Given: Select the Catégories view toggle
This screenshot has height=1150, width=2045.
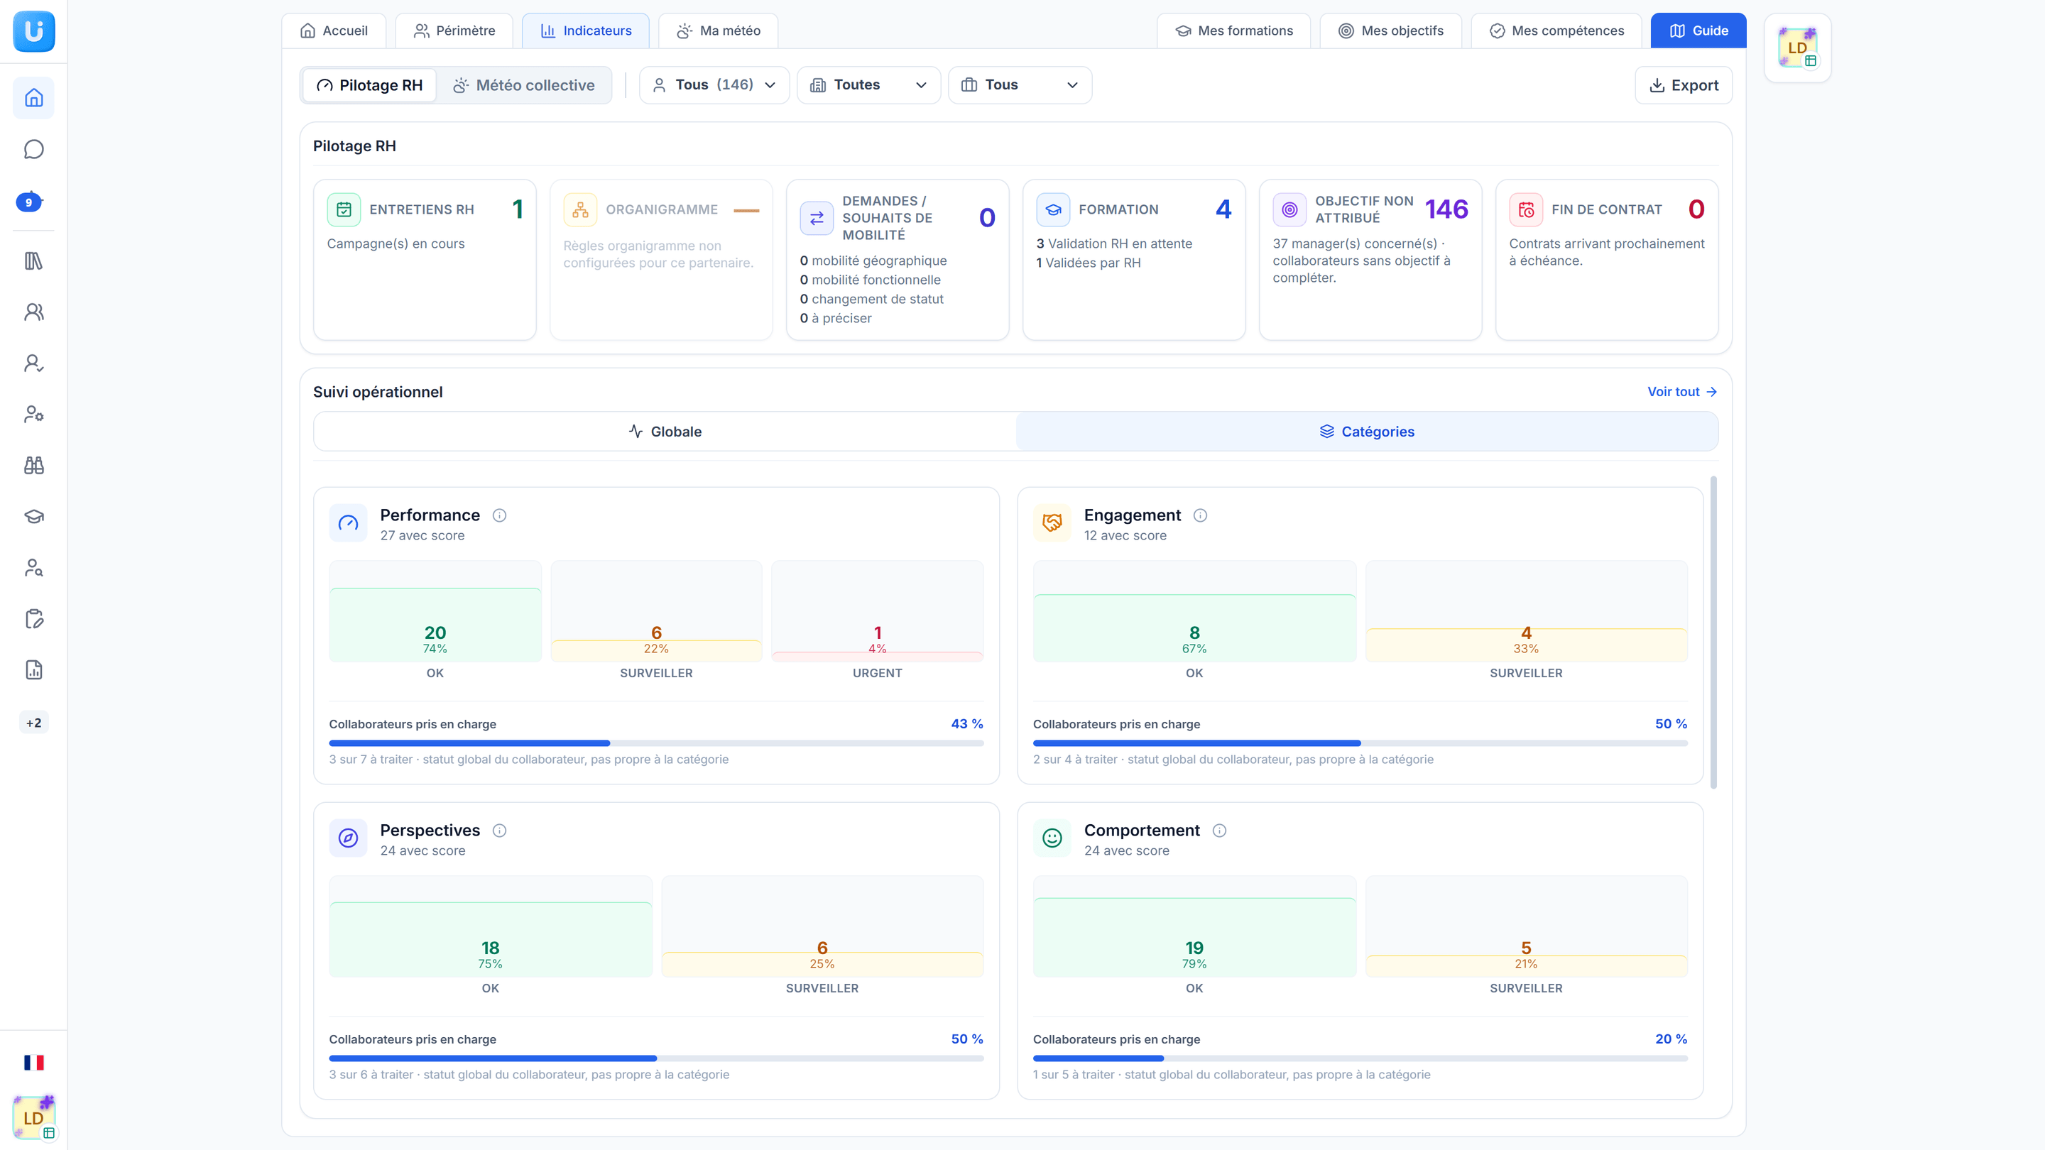Looking at the screenshot, I should point(1367,431).
